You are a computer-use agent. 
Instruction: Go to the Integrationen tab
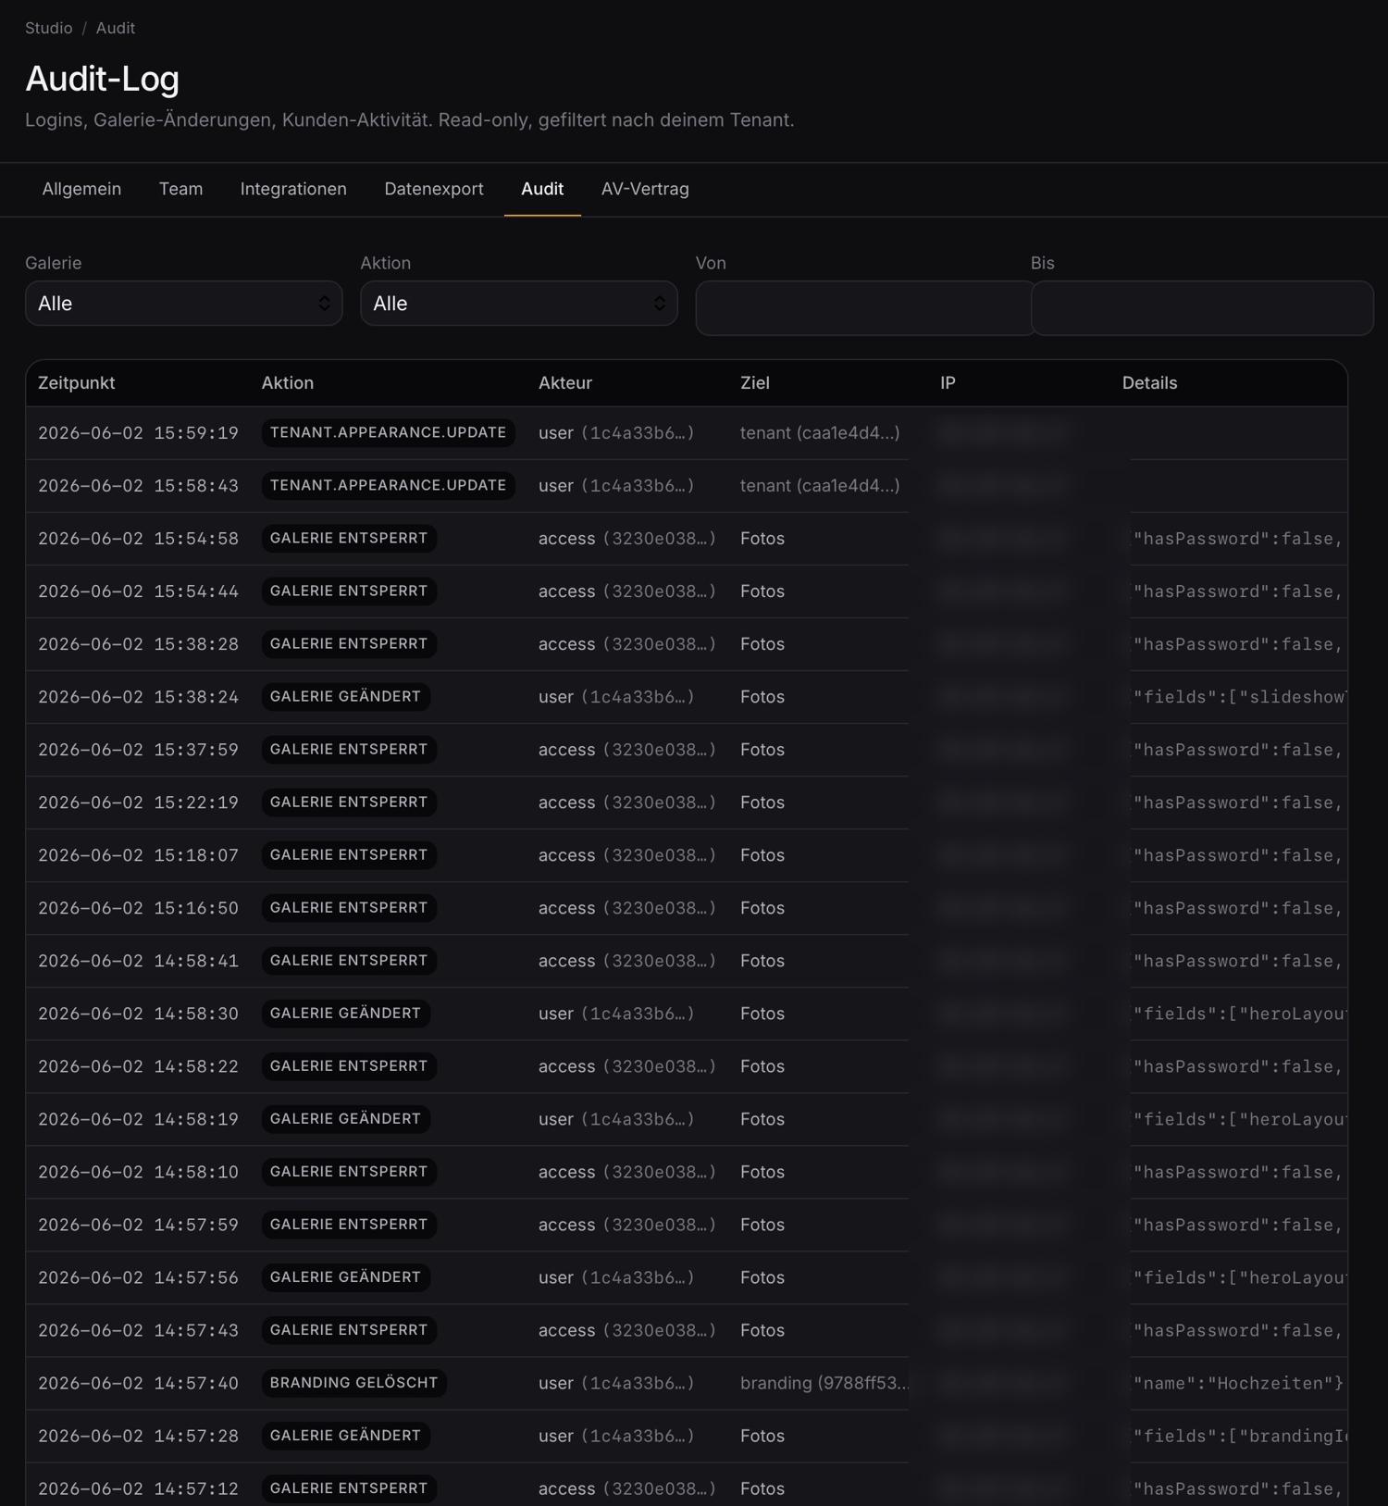coord(293,189)
